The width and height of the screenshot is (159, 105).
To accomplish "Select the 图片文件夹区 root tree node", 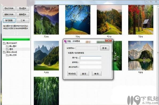I will point(12,43).
